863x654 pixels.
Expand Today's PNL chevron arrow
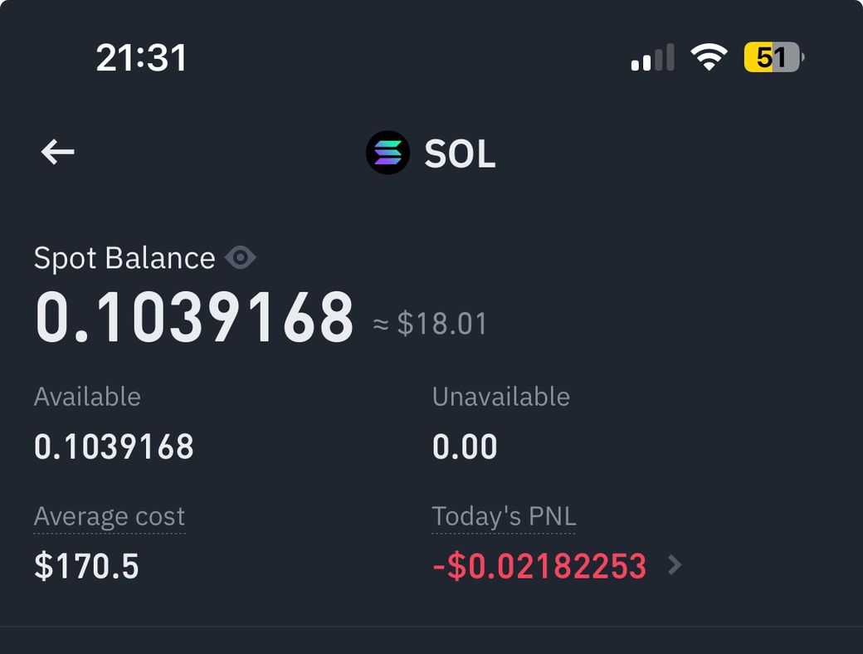[x=675, y=565]
